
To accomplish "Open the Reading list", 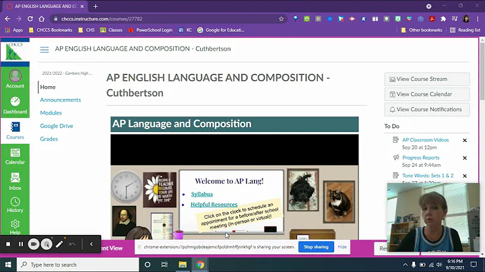I will click(x=465, y=30).
